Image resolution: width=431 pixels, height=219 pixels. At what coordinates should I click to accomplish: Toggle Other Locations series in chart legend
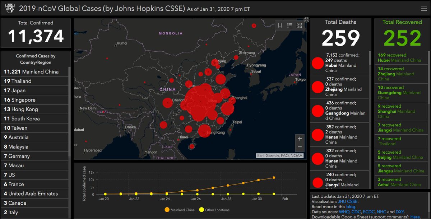coord(214,210)
